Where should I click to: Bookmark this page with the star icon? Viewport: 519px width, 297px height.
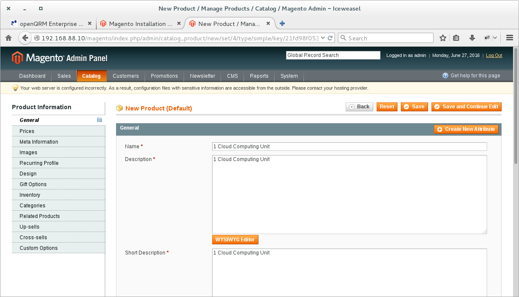coord(443,38)
